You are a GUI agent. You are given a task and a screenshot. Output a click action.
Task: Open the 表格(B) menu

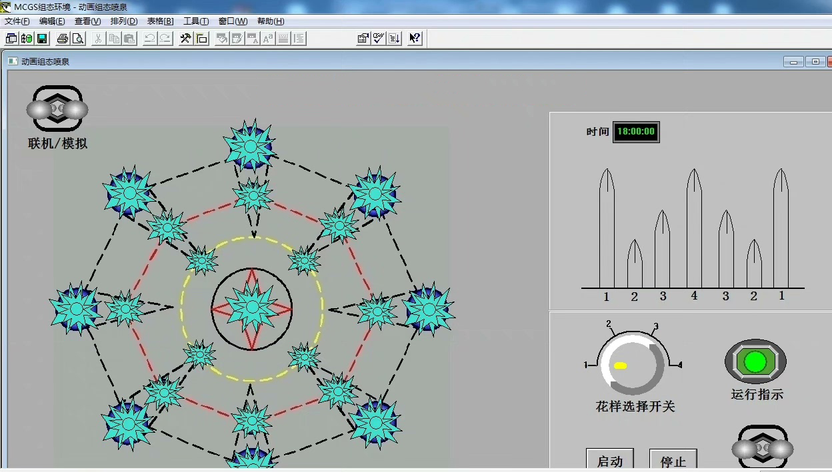tap(160, 21)
